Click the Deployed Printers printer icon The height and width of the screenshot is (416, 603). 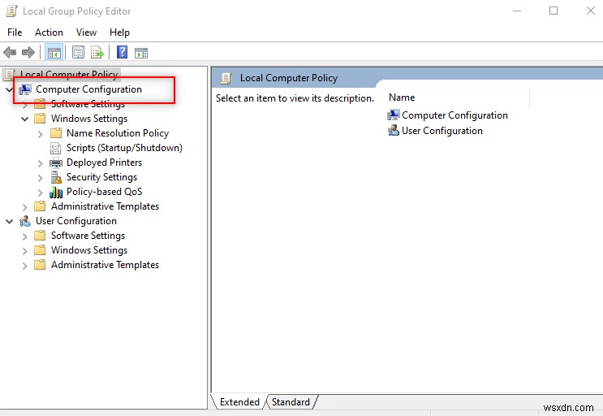(56, 162)
